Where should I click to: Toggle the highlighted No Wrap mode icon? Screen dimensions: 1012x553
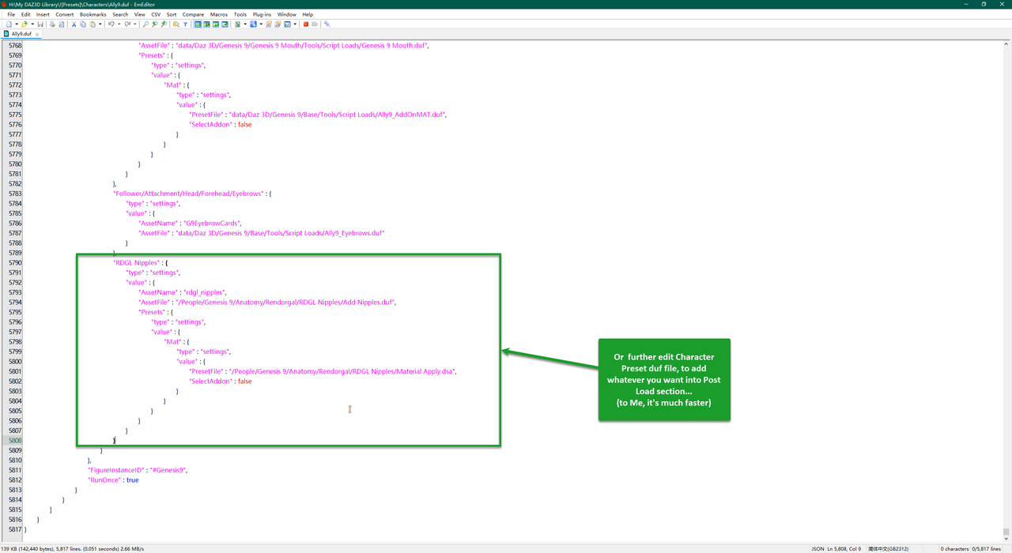tap(198, 24)
